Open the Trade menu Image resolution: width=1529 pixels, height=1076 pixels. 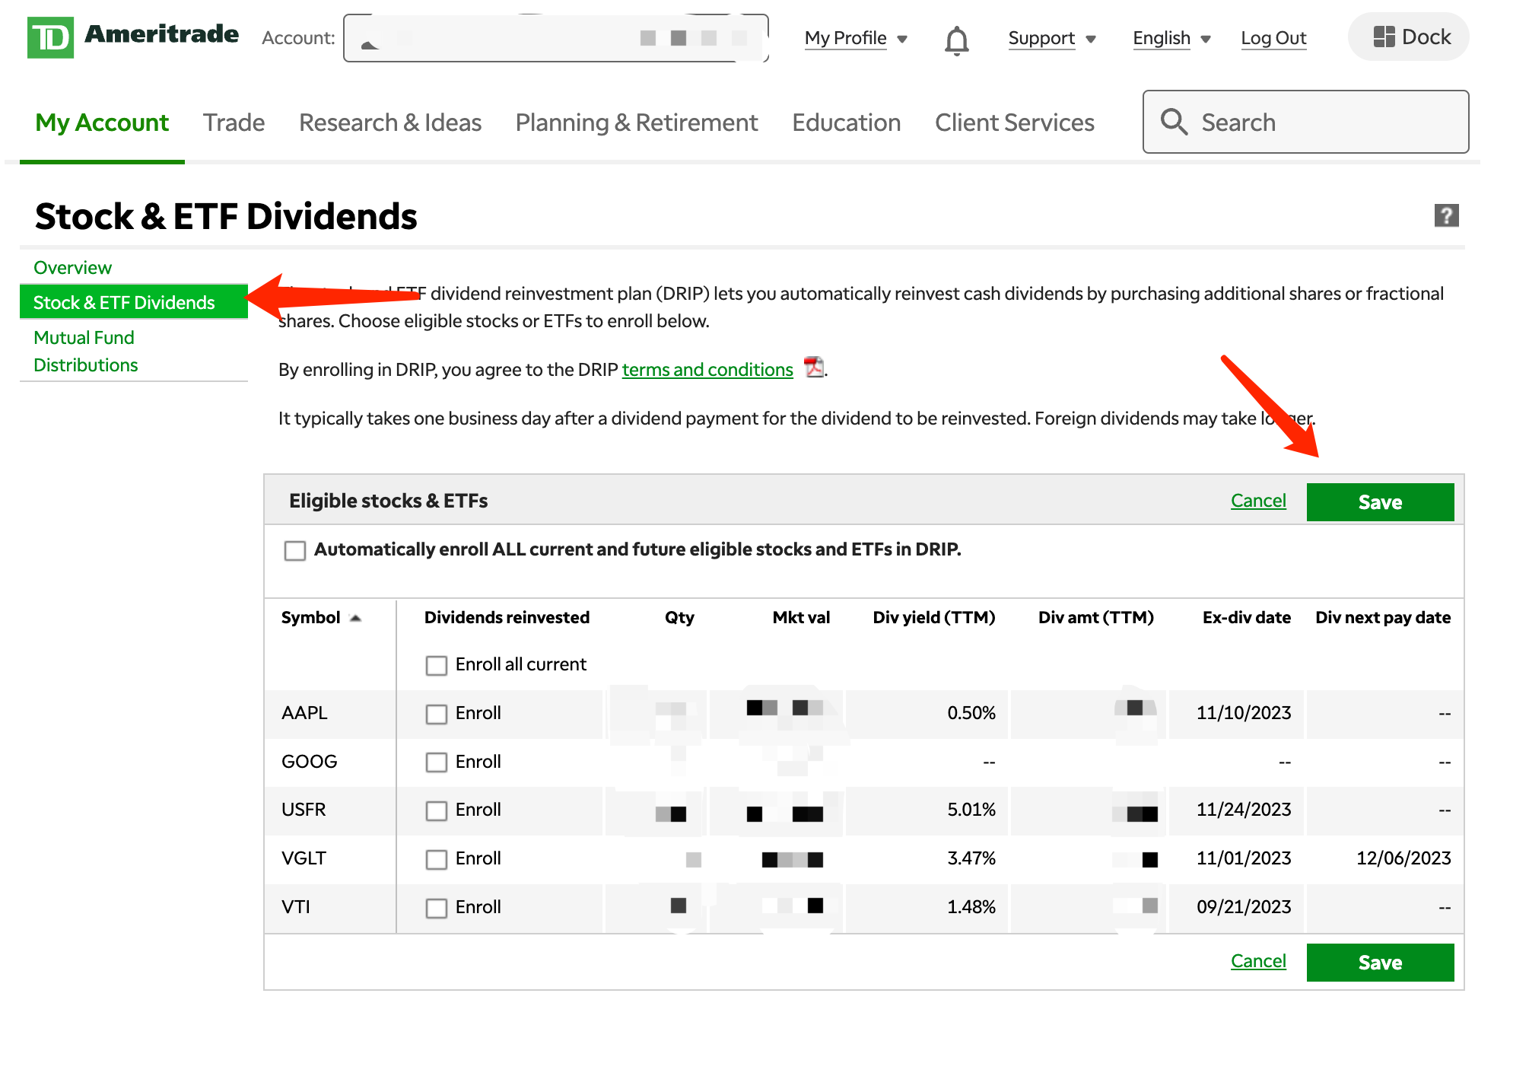234,123
